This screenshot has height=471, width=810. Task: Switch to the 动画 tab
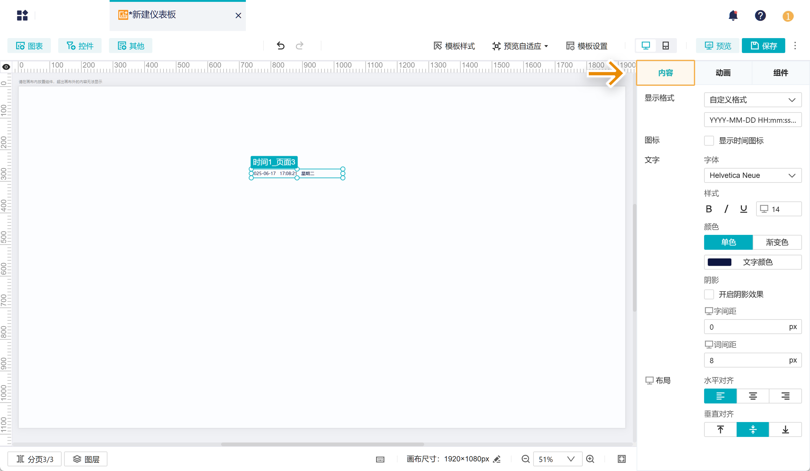coord(723,73)
